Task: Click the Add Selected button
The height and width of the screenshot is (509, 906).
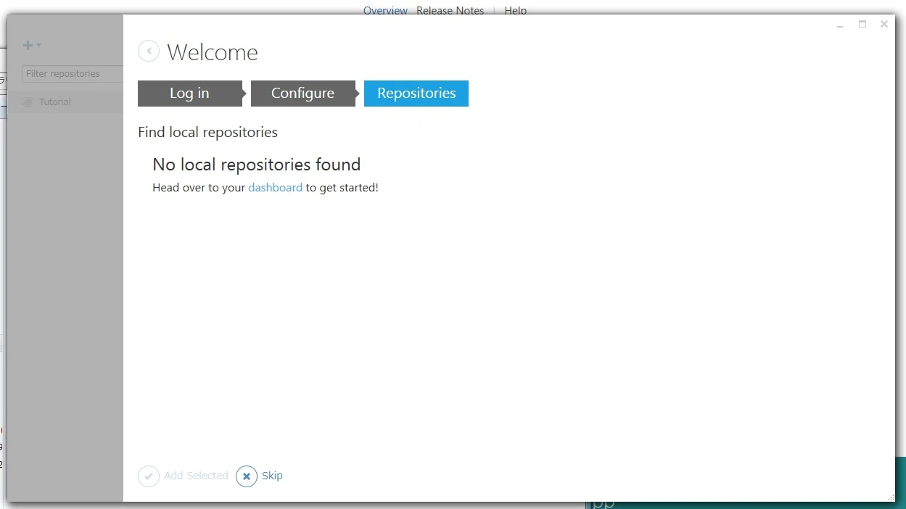Action: tap(184, 476)
